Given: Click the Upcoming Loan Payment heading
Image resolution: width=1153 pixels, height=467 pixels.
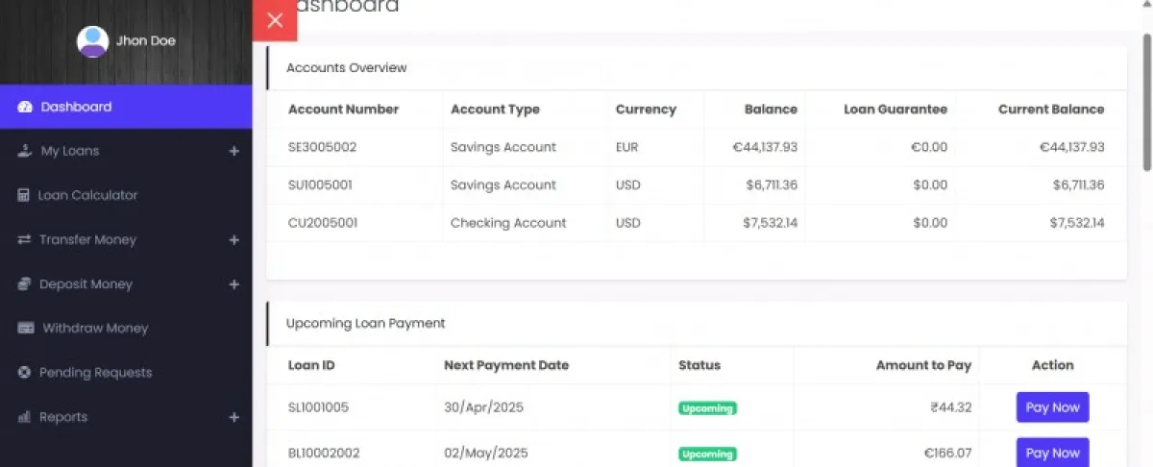Looking at the screenshot, I should coord(365,324).
